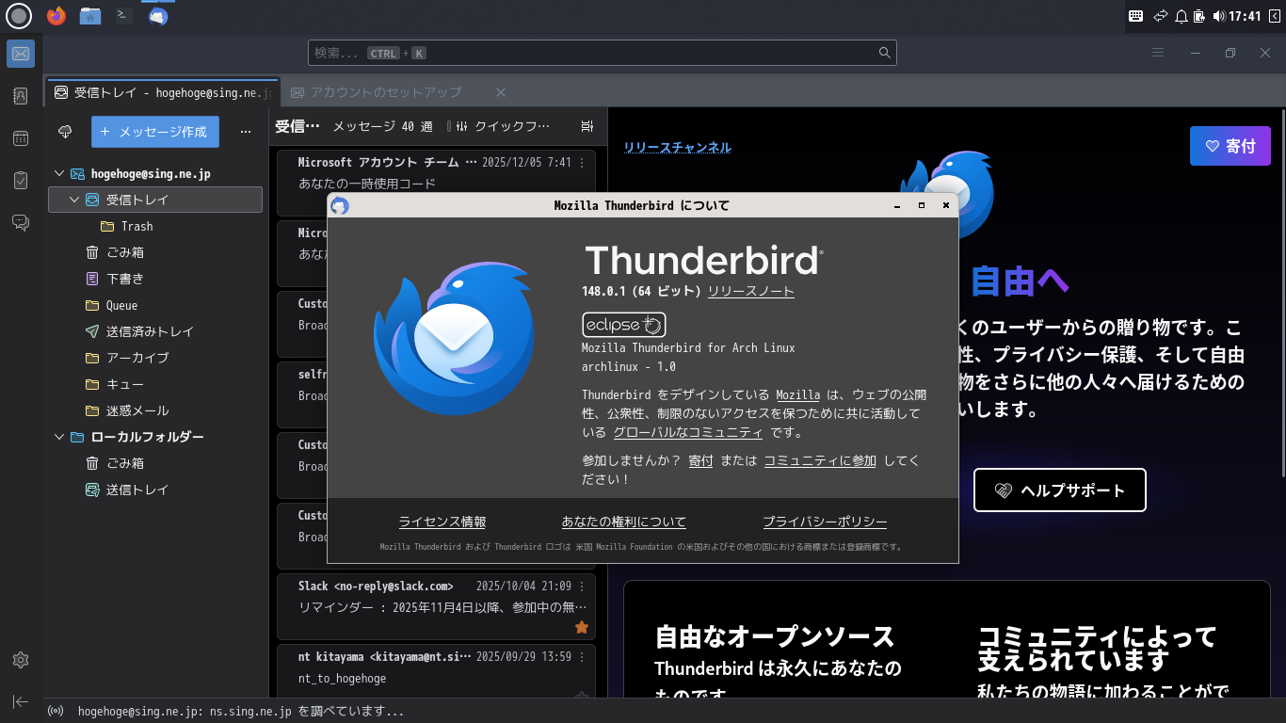The image size is (1286, 723).
Task: Open the Calendar space
Action: pos(21,138)
